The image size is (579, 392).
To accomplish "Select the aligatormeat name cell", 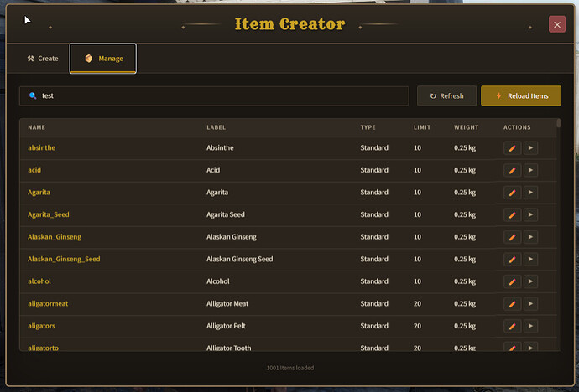I will click(48, 303).
